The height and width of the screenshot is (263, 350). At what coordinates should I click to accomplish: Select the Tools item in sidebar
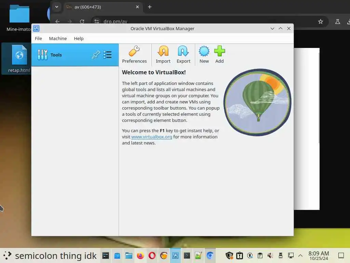[x=75, y=55]
